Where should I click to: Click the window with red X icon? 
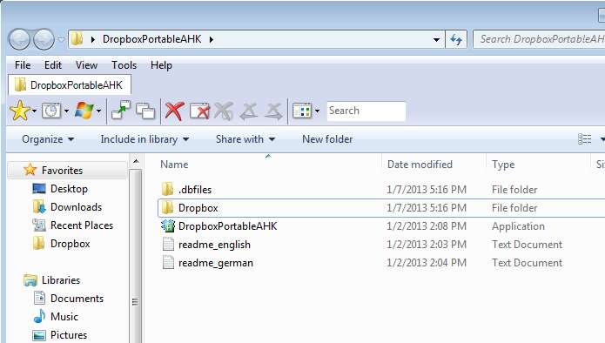pyautogui.click(x=200, y=111)
